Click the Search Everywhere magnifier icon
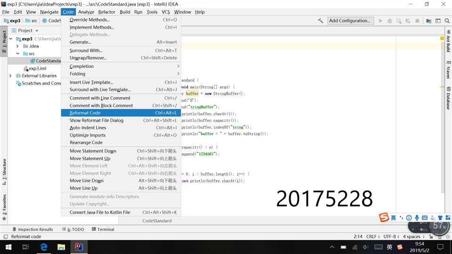The width and height of the screenshot is (452, 254). (x=447, y=21)
